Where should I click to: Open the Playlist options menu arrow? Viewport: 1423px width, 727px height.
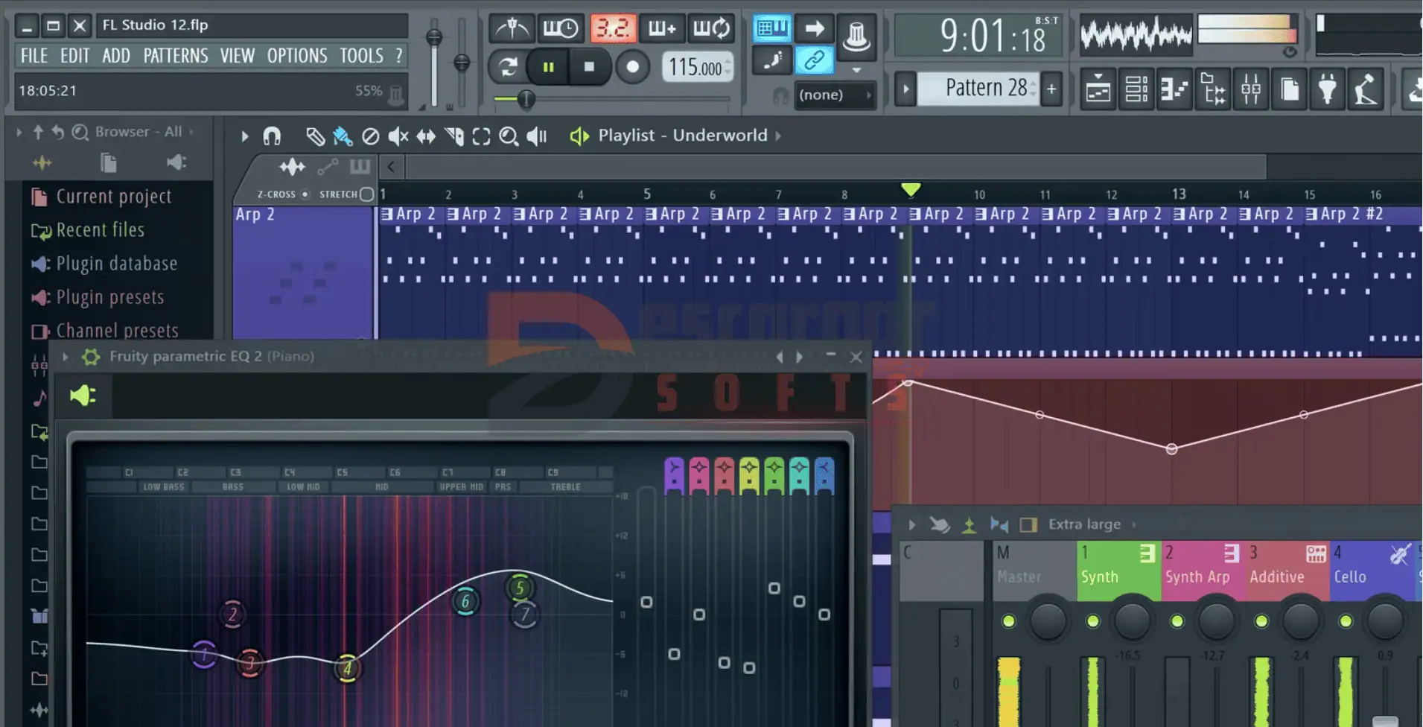[244, 136]
